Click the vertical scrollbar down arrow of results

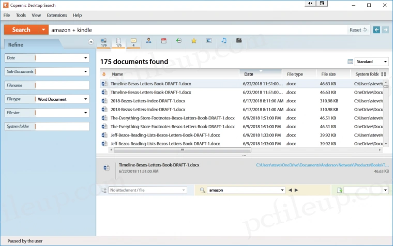[386, 144]
